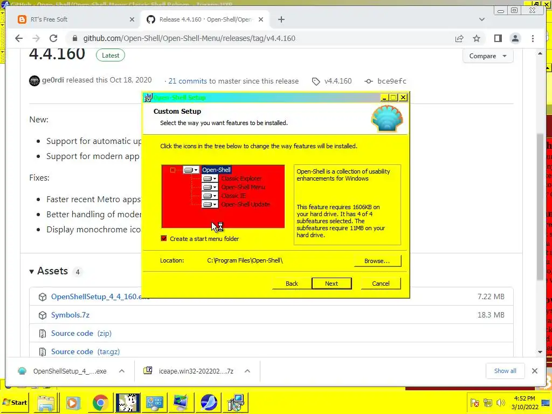Click the Open-Shell Setup title bar icon
552x414 pixels.
click(x=148, y=98)
